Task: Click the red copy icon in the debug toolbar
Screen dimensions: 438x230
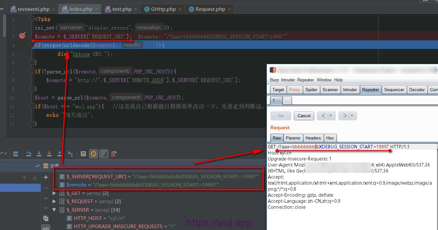Action: [x=114, y=154]
